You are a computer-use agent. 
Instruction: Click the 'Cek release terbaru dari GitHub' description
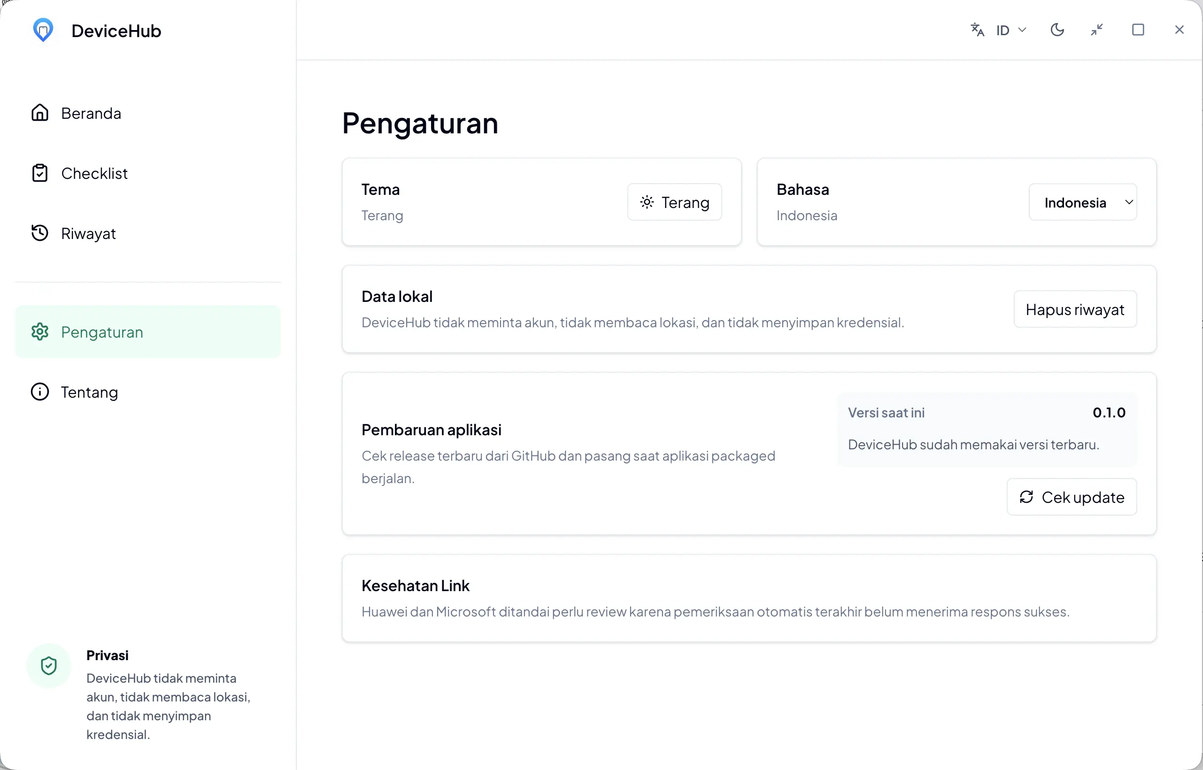[x=569, y=467]
